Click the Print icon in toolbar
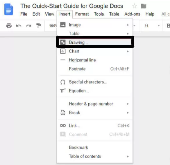 coord(9,26)
